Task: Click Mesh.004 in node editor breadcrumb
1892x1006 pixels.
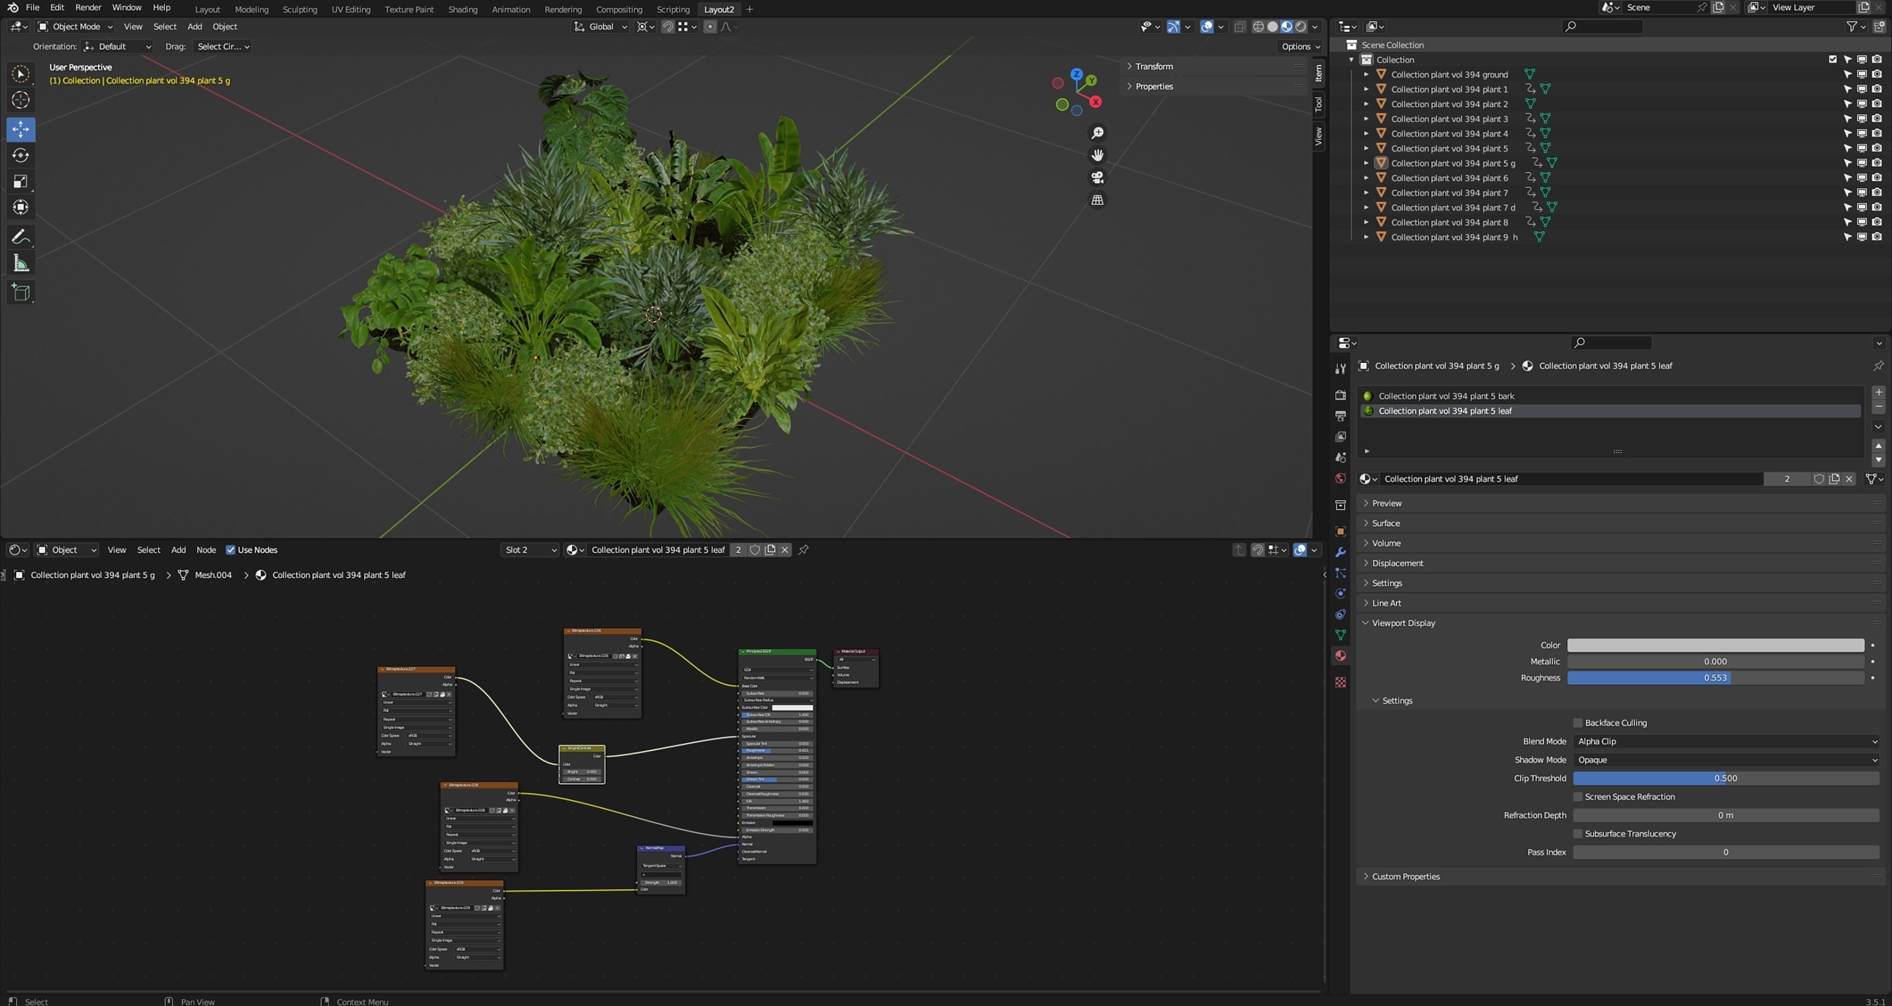Action: pos(213,575)
